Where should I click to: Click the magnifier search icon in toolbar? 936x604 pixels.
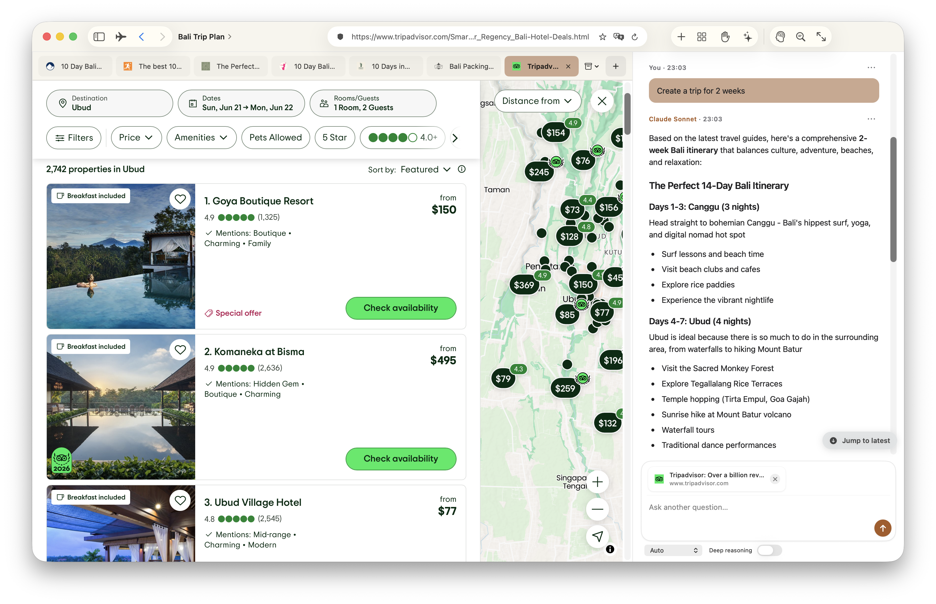[800, 37]
